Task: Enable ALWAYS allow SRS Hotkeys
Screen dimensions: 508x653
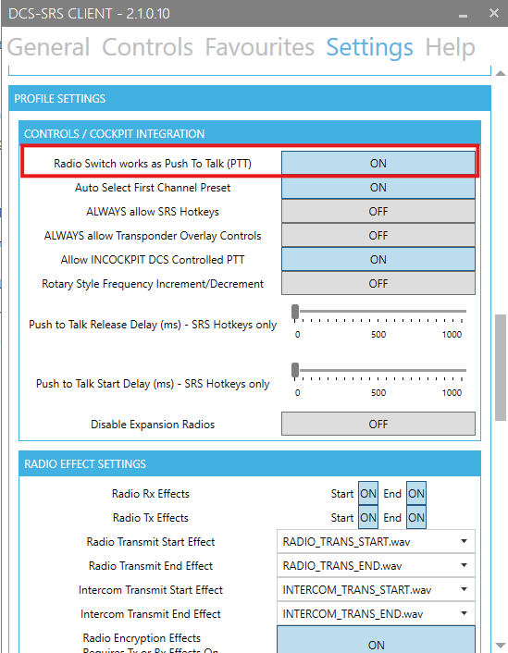Action: click(378, 212)
